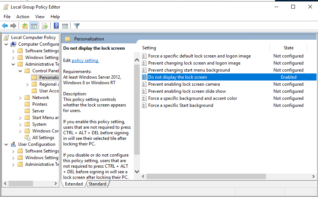Expand the Windows Components tree node

pyautogui.click(x=20, y=131)
